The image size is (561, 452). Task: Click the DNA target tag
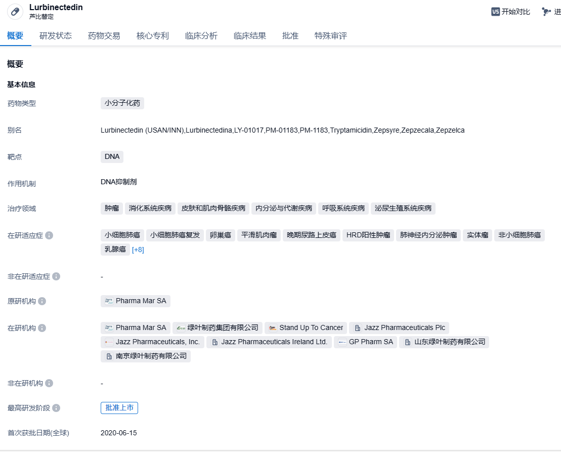(112, 157)
